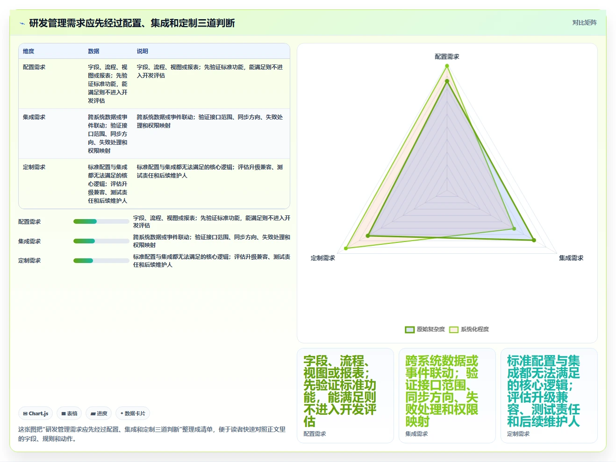
Task: Click the dark green data point on the 定制需求 axis
Action: click(x=368, y=236)
